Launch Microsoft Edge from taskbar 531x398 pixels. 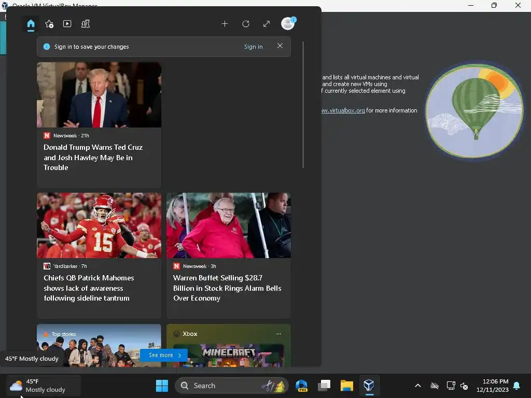coord(301,386)
